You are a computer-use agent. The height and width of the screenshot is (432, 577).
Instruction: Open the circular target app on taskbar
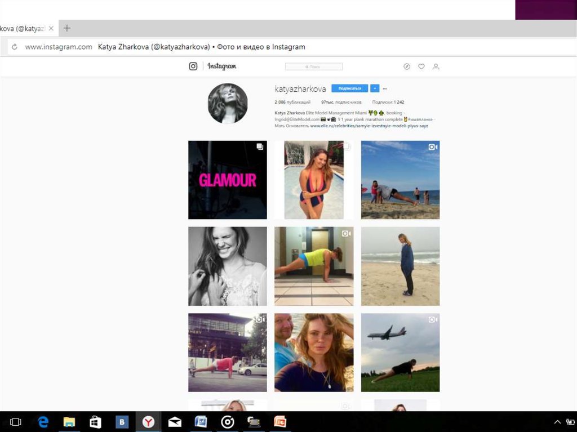click(228, 422)
